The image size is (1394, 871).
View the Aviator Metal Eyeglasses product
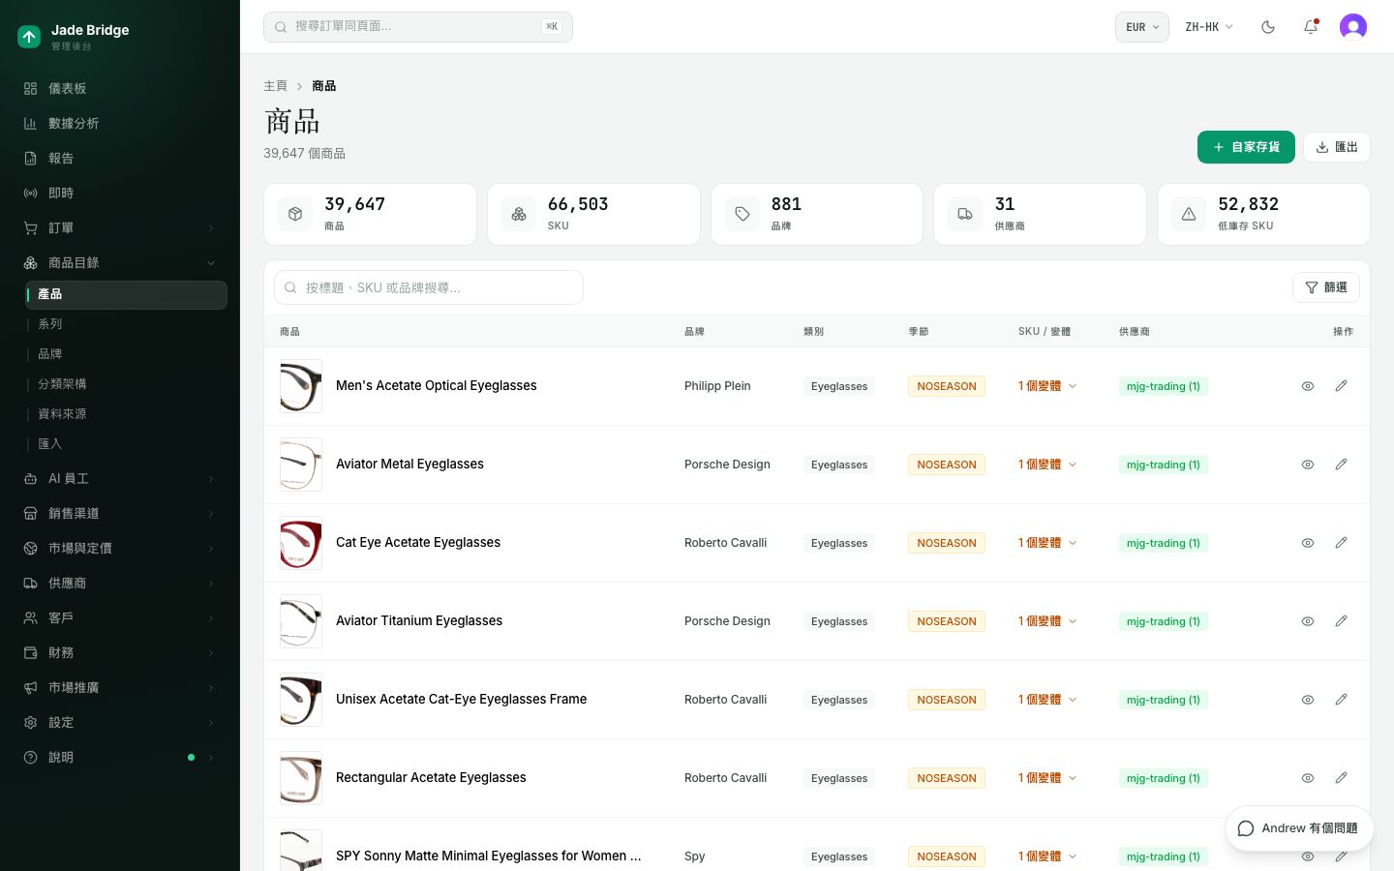tap(1308, 465)
